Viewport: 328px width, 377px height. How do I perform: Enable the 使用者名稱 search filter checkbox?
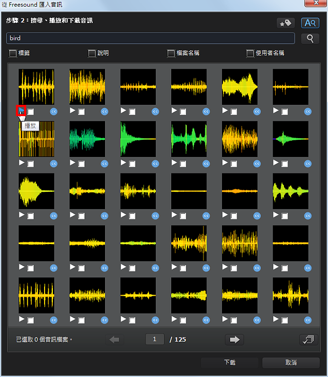click(250, 53)
